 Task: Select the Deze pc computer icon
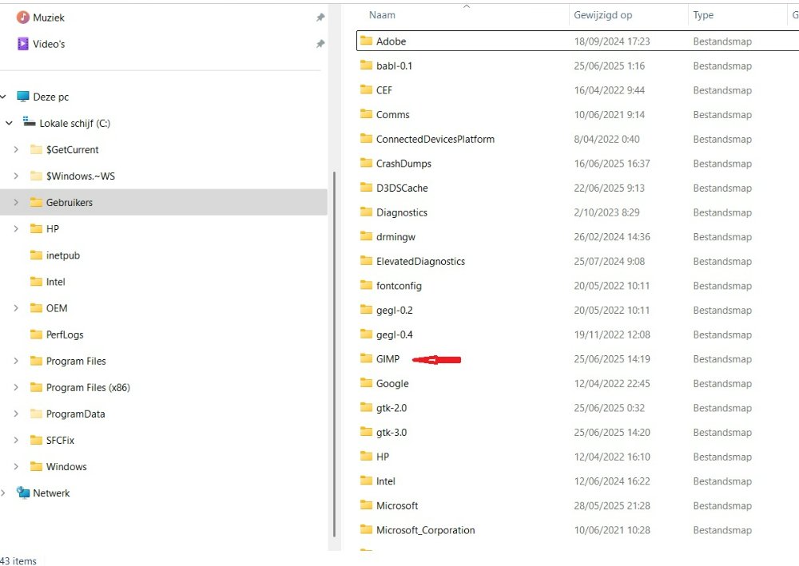coord(23,97)
